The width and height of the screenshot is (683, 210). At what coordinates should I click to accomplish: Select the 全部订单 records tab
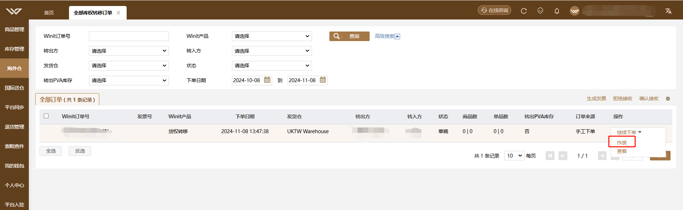67,100
